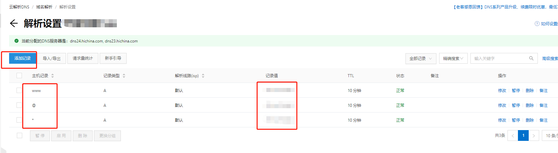This screenshot has height=153, width=558.
Task: Tick the select-all checkbox in table header
Action: click(x=19, y=75)
